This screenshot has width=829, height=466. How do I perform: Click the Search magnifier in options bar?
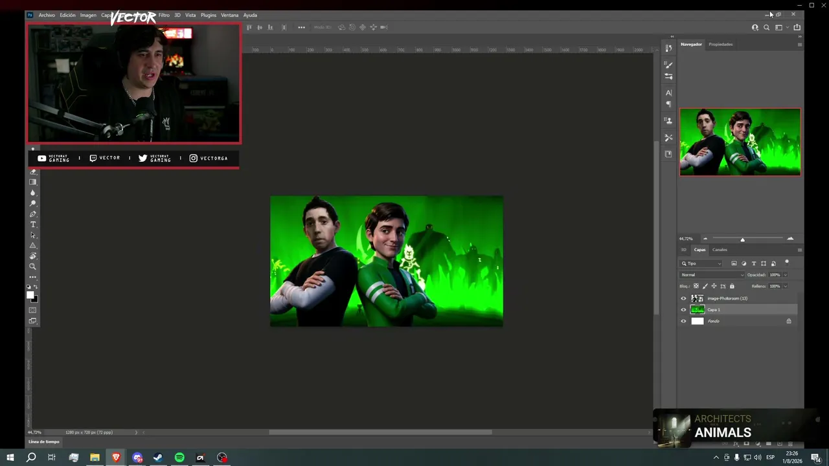[x=767, y=27]
